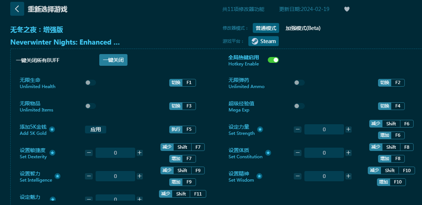Screen dimensions: 422x205
Task: Click star icon beside Set Dexterity
Action: coord(52,153)
